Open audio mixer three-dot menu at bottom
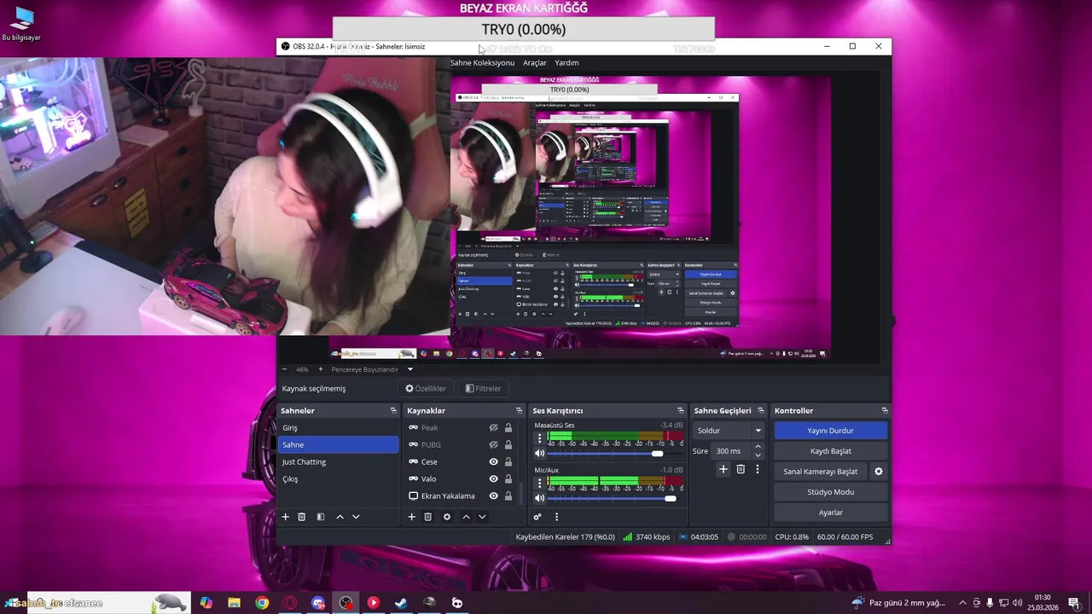This screenshot has width=1092, height=614. (x=556, y=517)
